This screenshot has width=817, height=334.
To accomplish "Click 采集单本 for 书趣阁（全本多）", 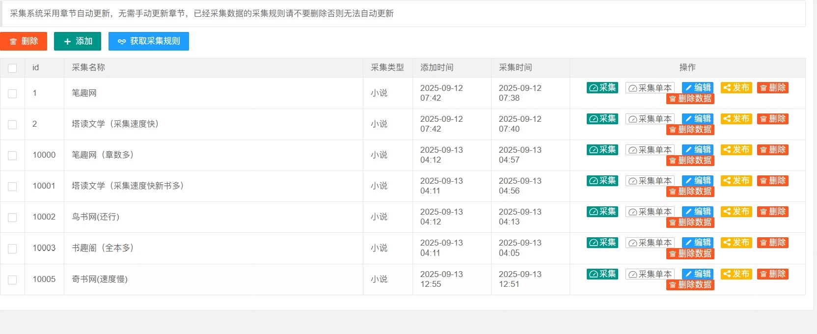I will [x=650, y=243].
